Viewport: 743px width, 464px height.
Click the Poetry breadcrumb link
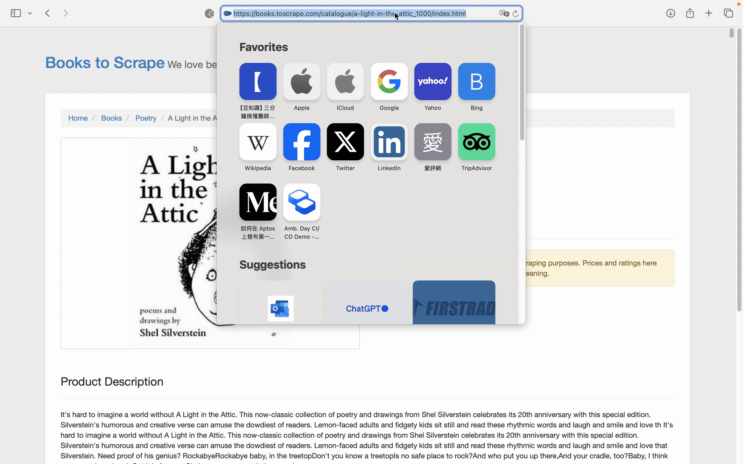tap(146, 118)
